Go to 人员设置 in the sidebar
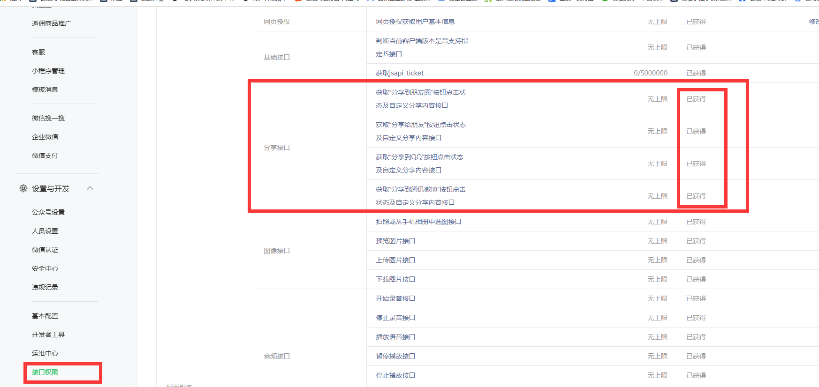This screenshot has width=819, height=387. point(45,231)
